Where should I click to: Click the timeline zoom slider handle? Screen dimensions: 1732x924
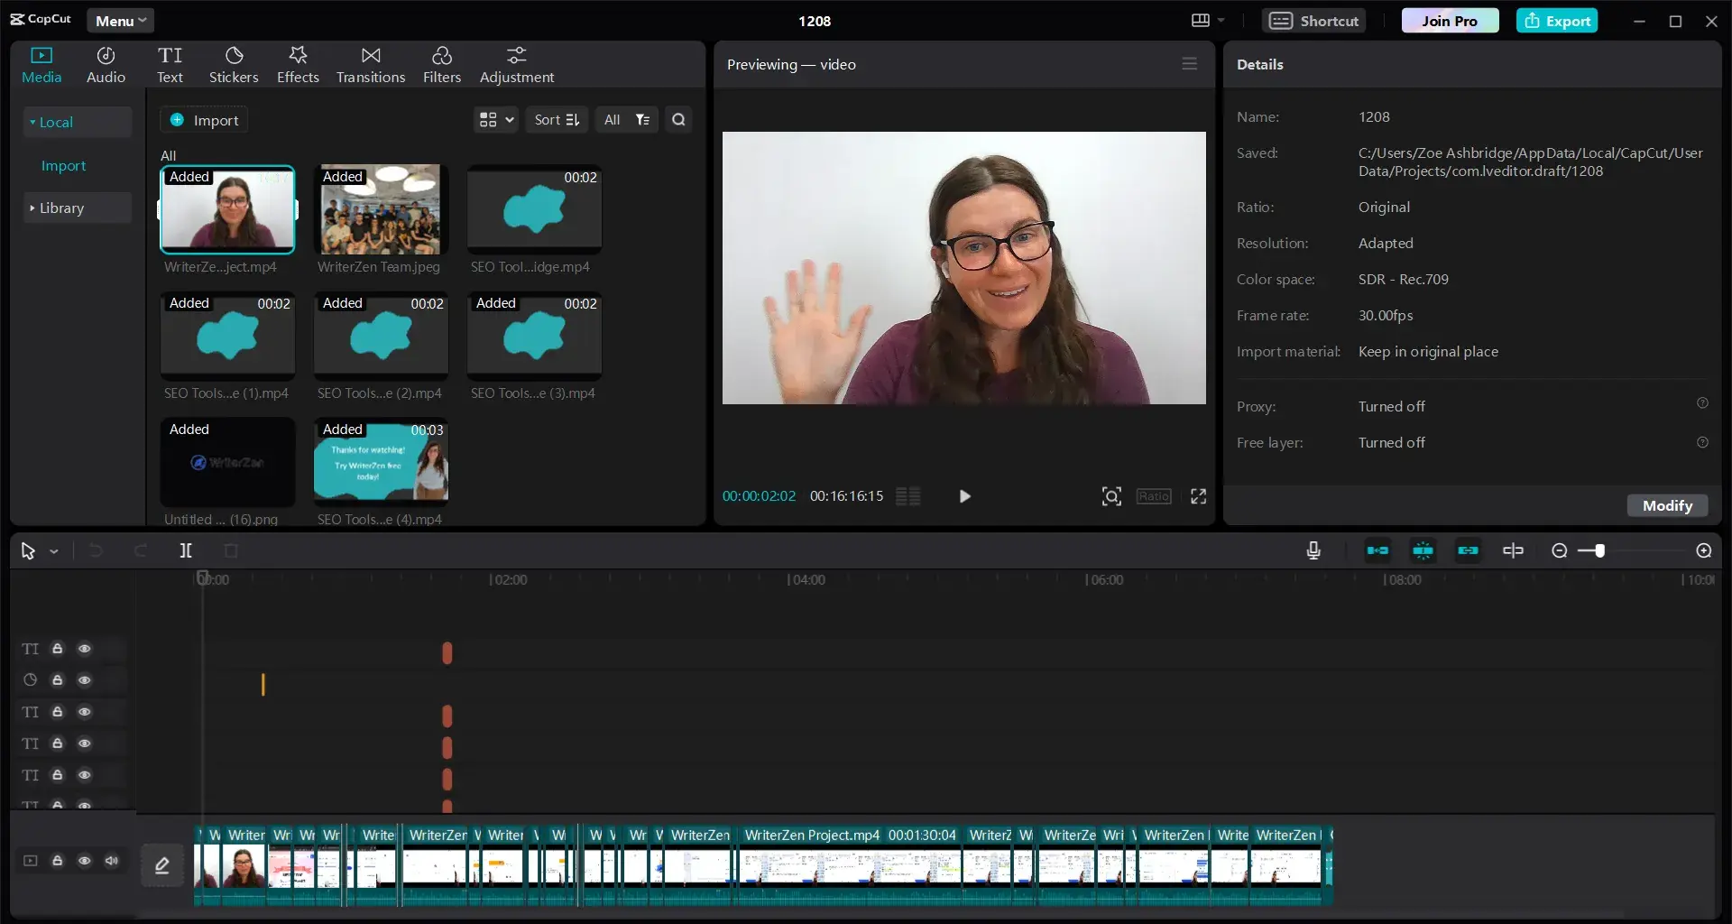click(x=1599, y=550)
